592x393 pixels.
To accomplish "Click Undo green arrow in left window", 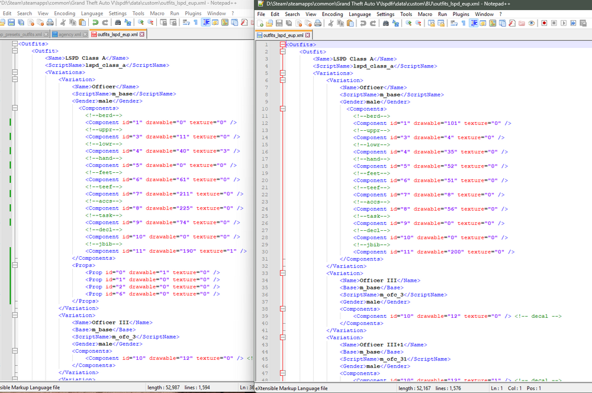I will (95, 22).
